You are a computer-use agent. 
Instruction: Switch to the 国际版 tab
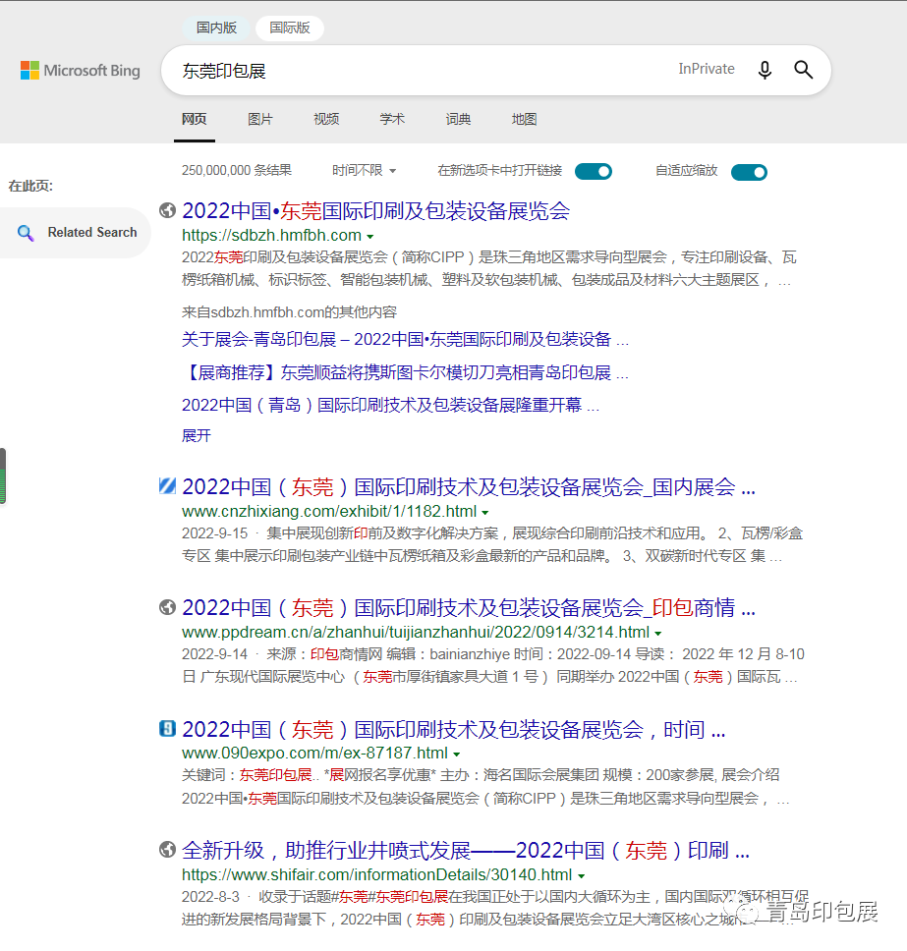(290, 28)
